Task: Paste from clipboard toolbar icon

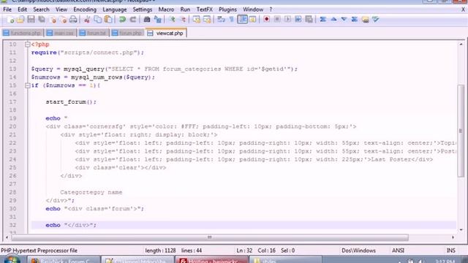Action: [x=108, y=20]
